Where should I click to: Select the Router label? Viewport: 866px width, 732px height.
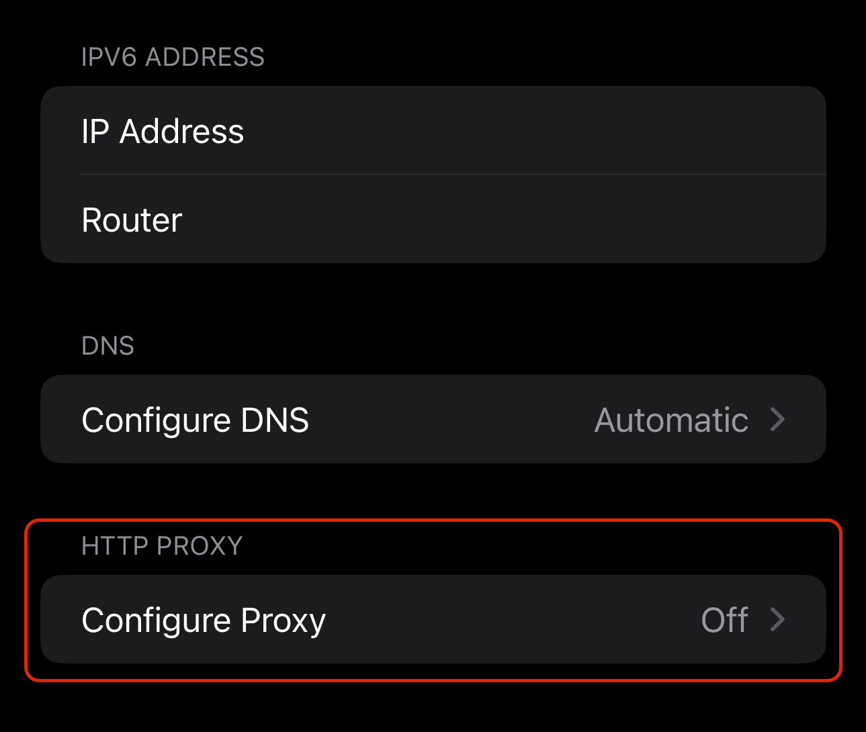point(132,220)
